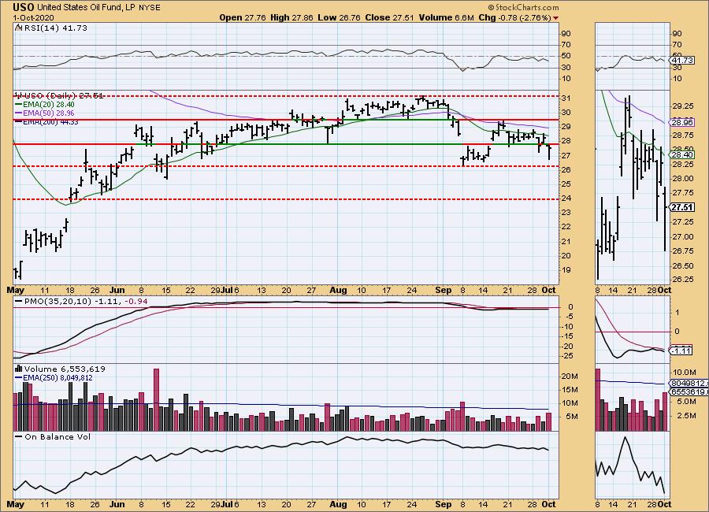Click the Sep label under the price chart
This screenshot has width=709, height=512.
point(443,290)
